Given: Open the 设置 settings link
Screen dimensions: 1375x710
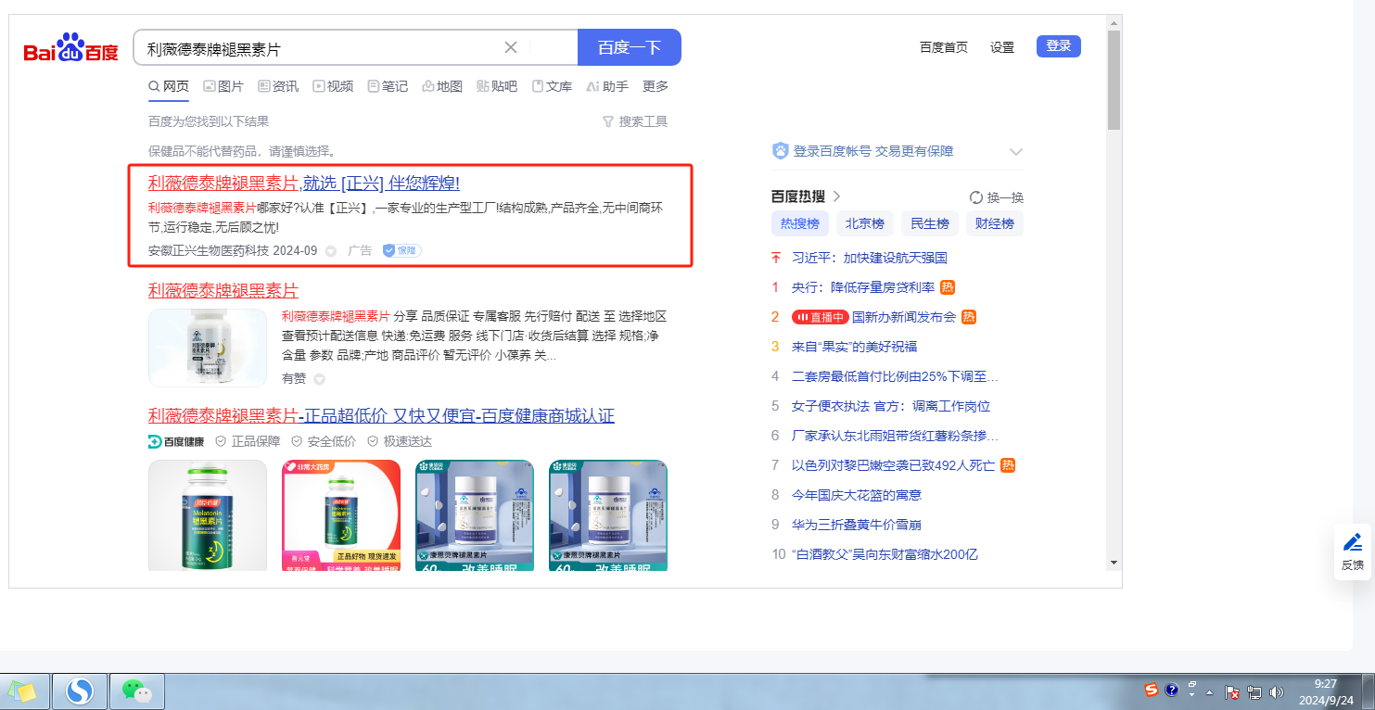Looking at the screenshot, I should (x=1002, y=47).
